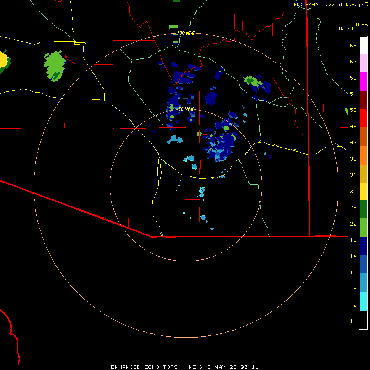Select the dark red legend swatch
The image size is (370, 370).
point(363,100)
